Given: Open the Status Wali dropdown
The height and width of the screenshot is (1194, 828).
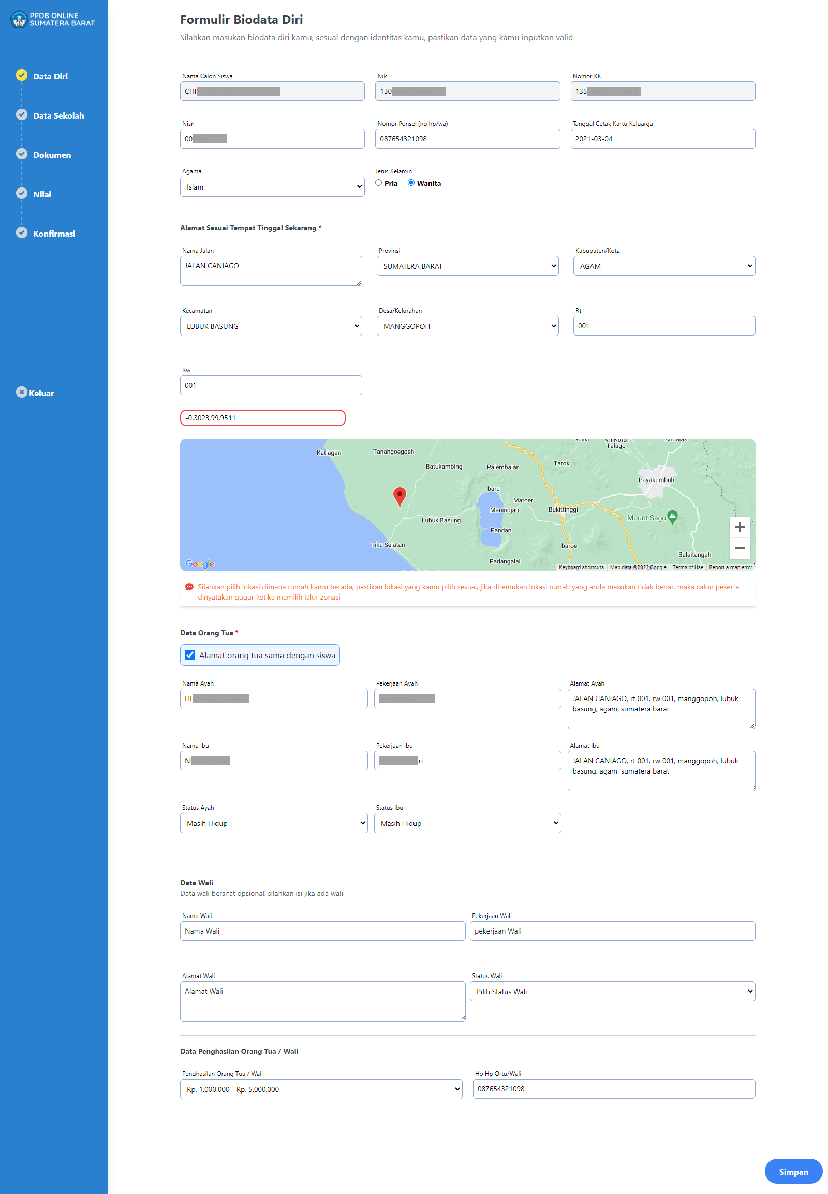Looking at the screenshot, I should click(x=612, y=992).
